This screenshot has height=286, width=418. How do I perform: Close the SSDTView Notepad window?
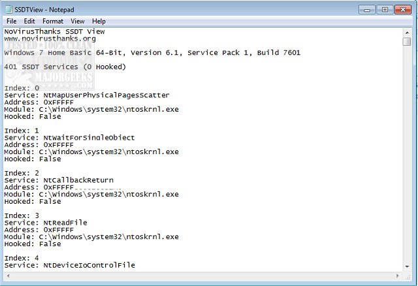pyautogui.click(x=403, y=10)
